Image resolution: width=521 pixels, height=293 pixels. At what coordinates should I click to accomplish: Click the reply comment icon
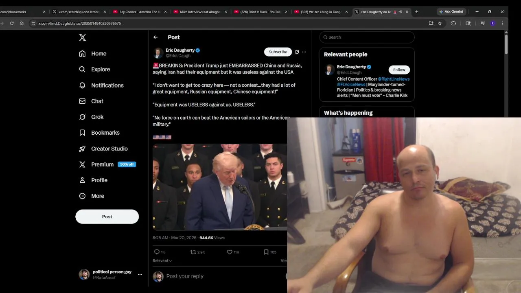[x=157, y=252]
